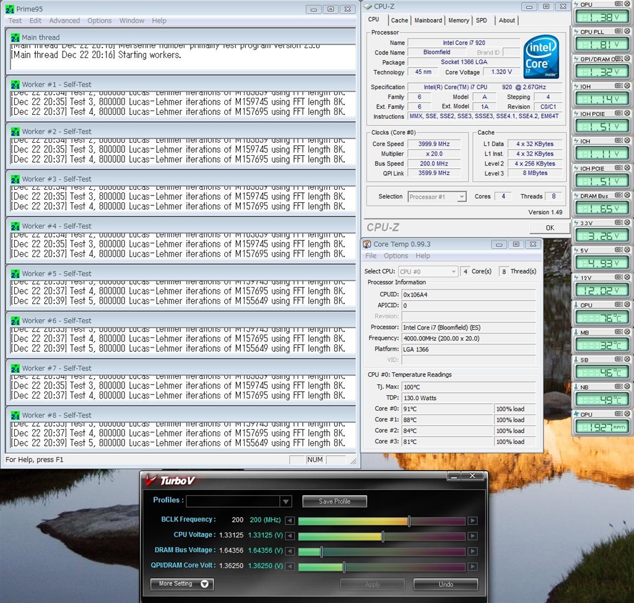Close the 12V voltage monitor gadget

pyautogui.click(x=627, y=278)
